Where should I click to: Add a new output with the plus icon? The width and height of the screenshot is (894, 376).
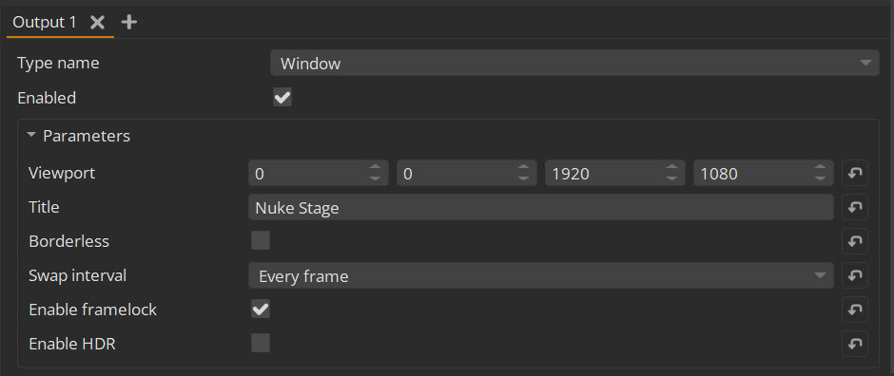129,22
